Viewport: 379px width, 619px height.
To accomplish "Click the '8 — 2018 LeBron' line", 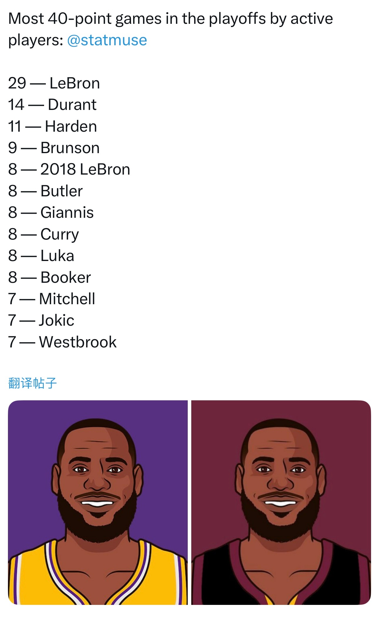I will coord(69,169).
